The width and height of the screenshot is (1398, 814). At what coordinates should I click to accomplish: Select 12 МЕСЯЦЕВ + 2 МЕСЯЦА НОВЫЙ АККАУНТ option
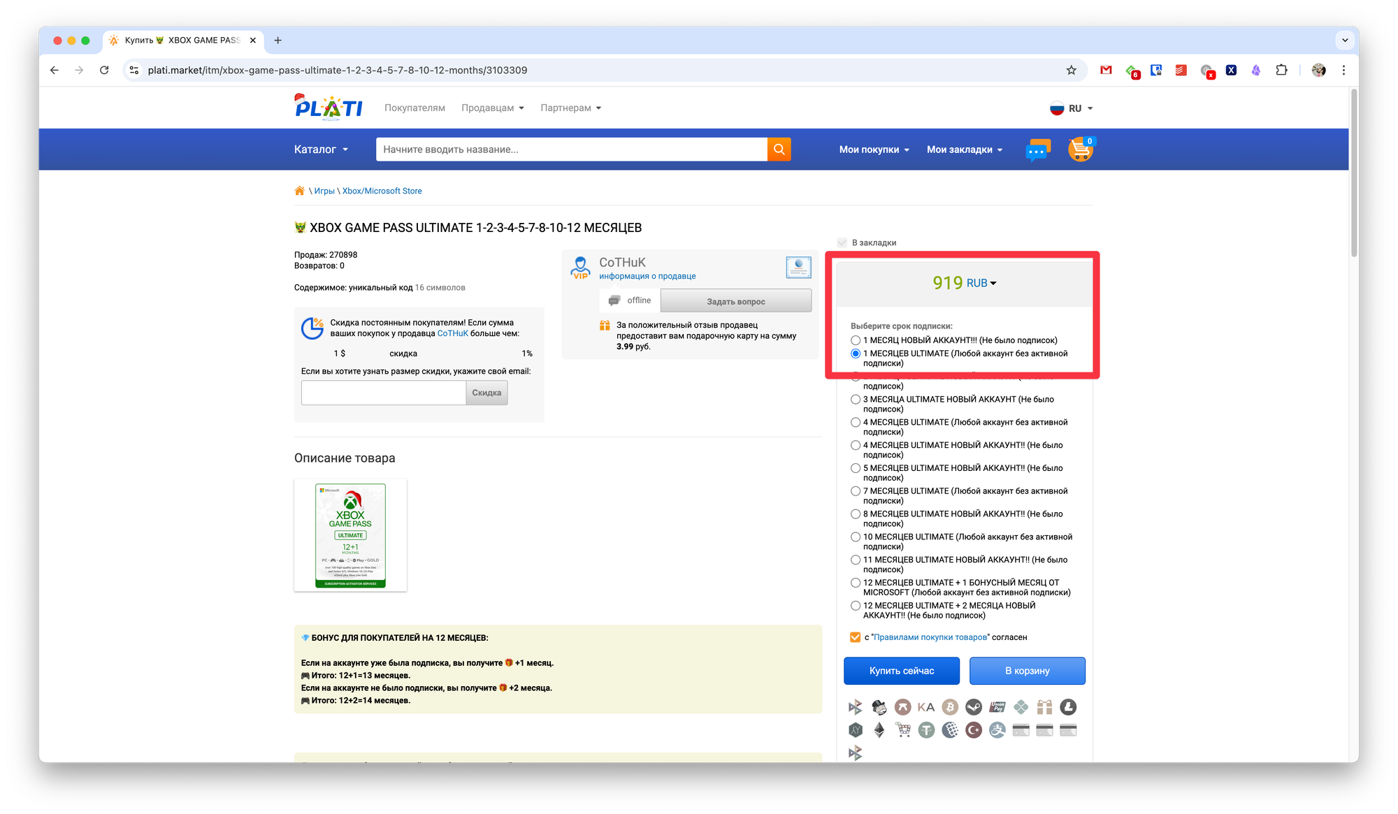tap(856, 606)
